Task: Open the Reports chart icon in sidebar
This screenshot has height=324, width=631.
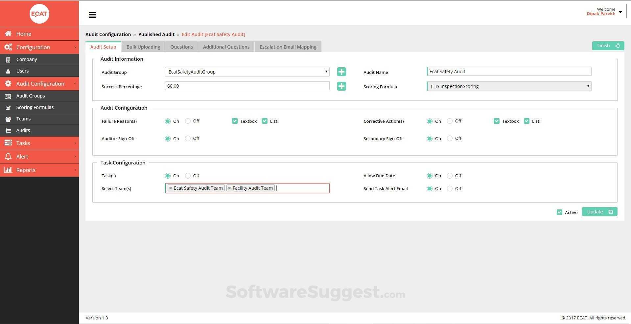Action: coord(8,170)
